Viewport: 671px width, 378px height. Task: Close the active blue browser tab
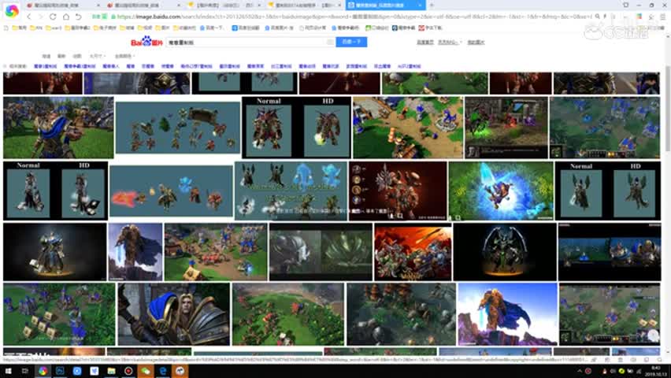point(420,6)
